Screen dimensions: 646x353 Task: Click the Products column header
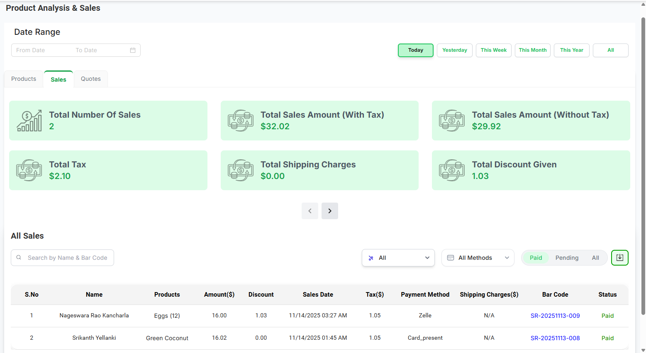(x=167, y=295)
